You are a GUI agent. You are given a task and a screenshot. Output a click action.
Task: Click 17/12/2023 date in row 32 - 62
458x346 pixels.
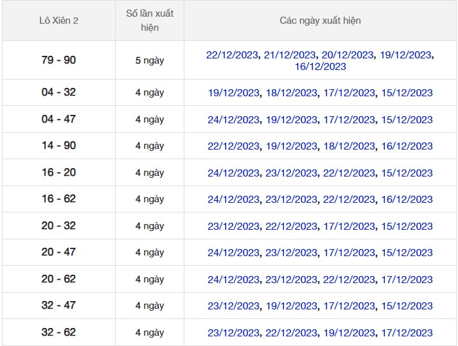click(x=407, y=333)
